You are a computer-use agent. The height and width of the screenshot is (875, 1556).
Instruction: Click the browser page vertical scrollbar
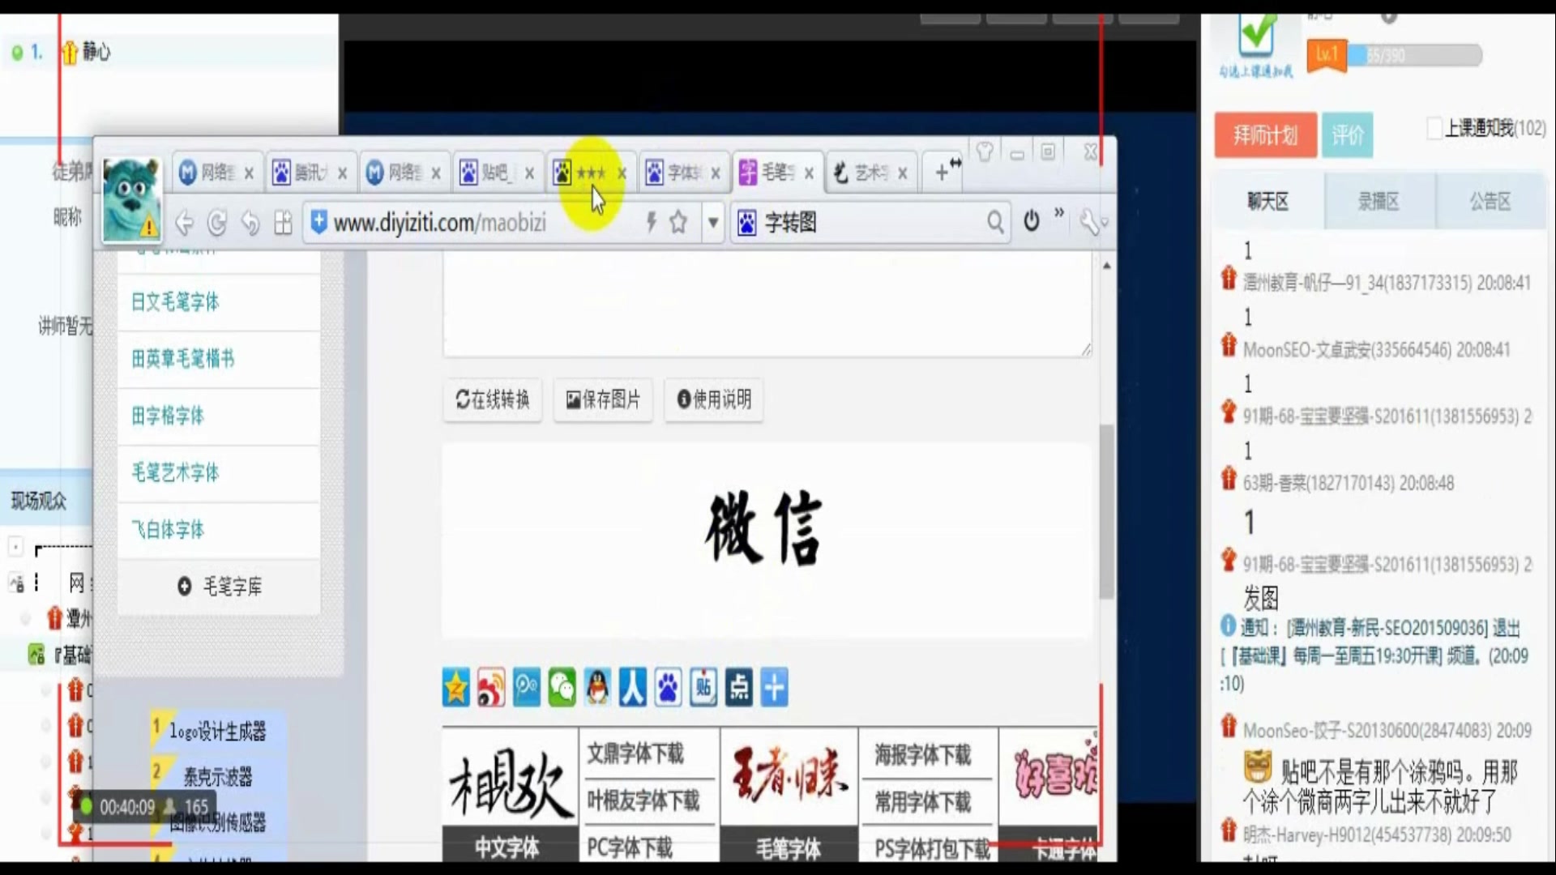coord(1106,512)
